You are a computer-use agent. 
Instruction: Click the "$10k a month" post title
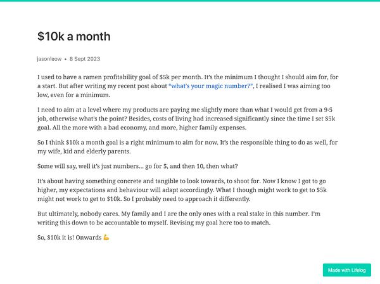coord(74,37)
